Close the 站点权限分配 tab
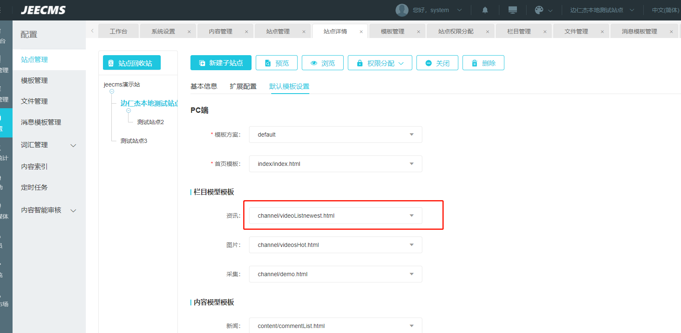Screen dimensions: 681x333 coord(488,32)
